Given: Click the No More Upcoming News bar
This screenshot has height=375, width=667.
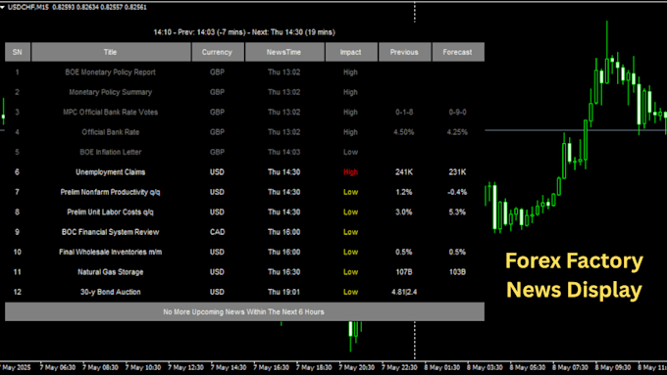Looking at the screenshot, I should tap(244, 311).
